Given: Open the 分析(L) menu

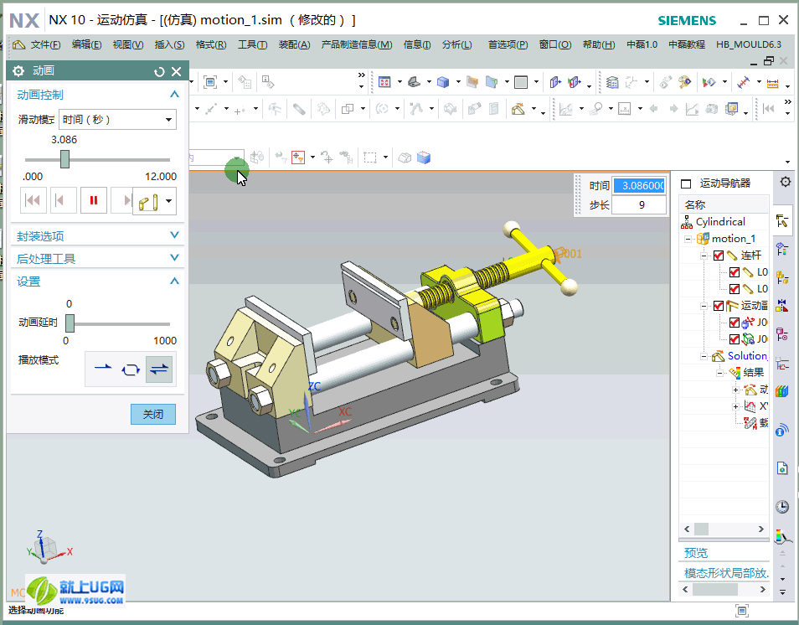Looking at the screenshot, I should pyautogui.click(x=456, y=45).
